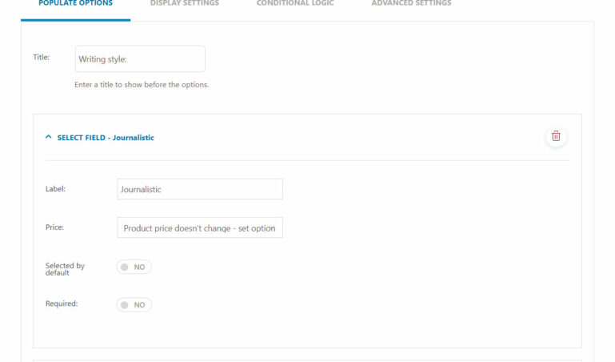Viewport: 615px width, 362px height.
Task: Delete the Journalistic select field option
Action: click(x=556, y=136)
